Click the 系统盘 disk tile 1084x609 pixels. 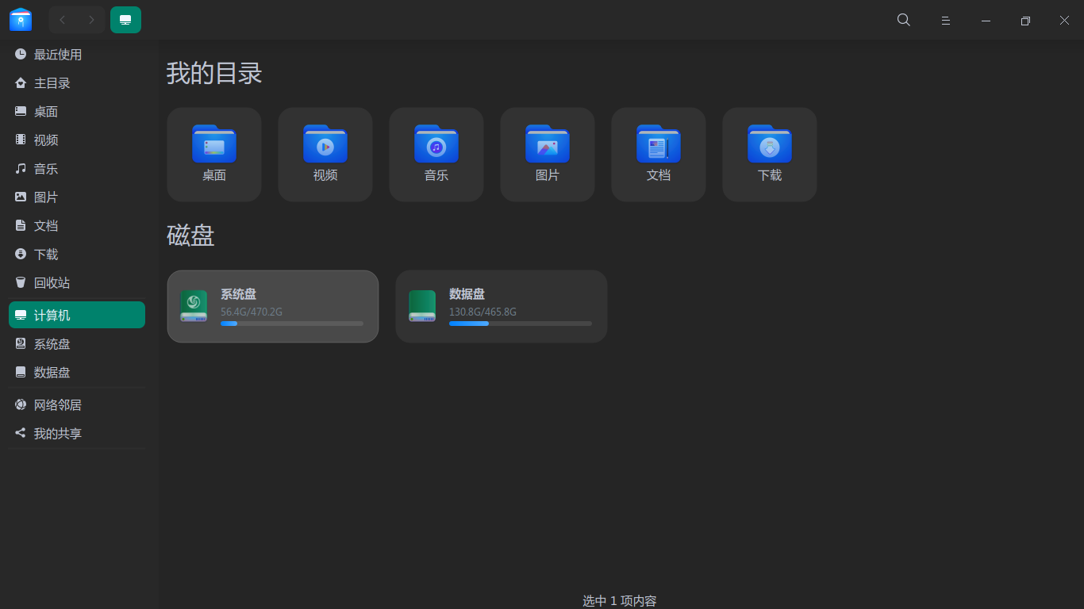click(272, 306)
